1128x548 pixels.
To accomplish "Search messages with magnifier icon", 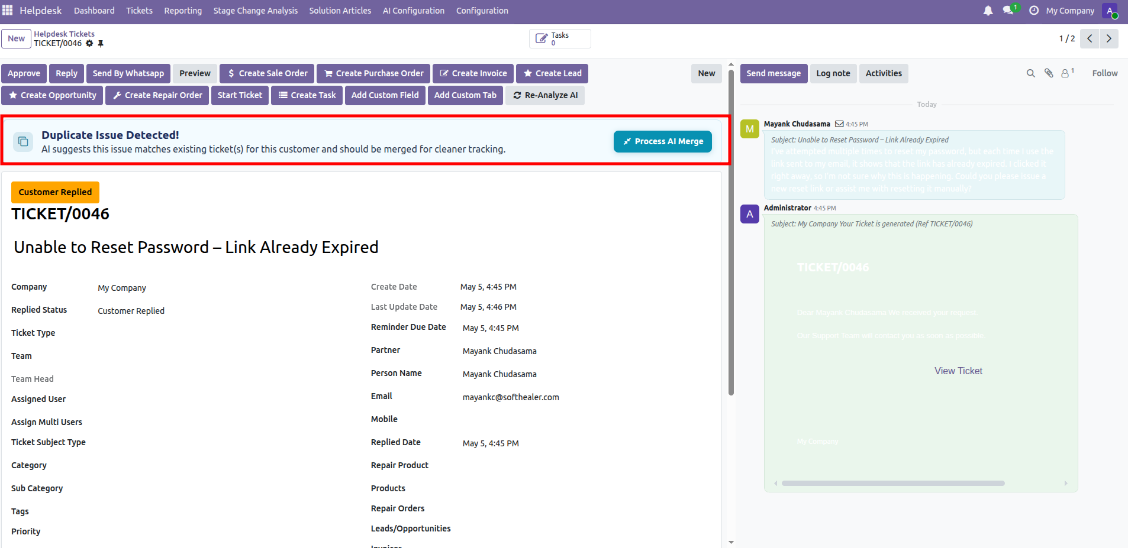I will [1030, 73].
